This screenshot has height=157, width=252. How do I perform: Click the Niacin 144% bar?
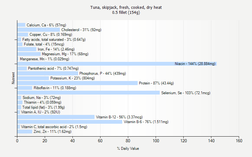[94, 64]
